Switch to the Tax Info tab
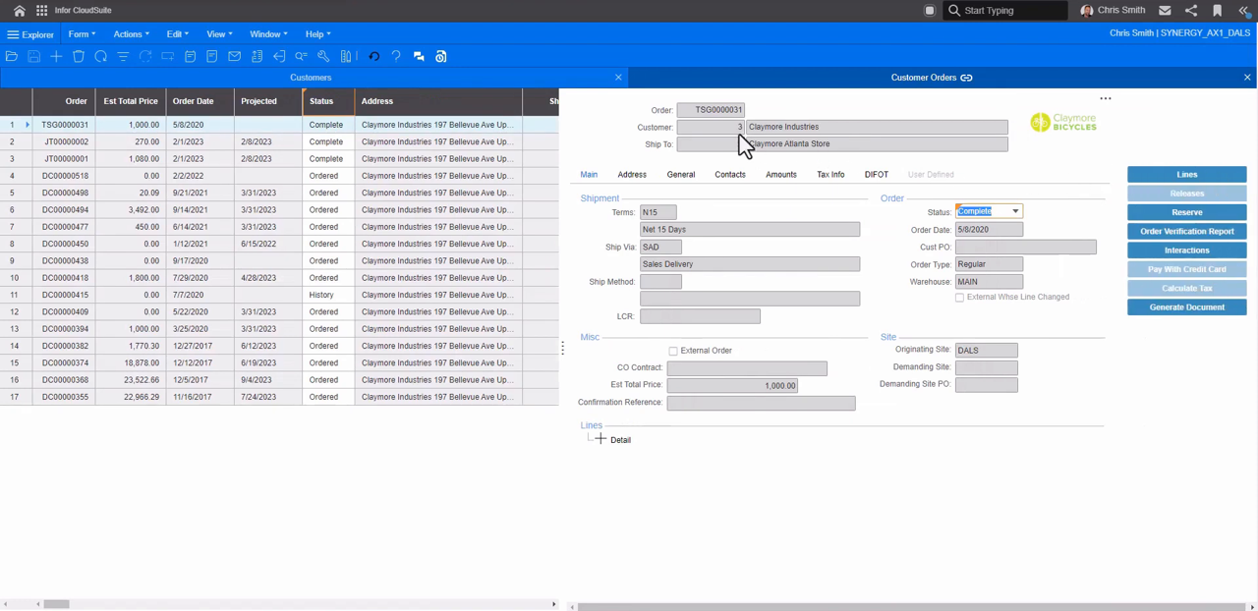 (830, 175)
